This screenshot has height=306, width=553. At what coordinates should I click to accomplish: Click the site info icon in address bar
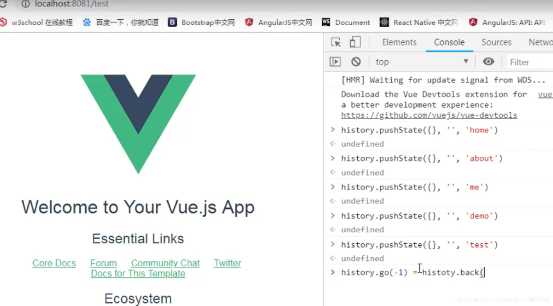pyautogui.click(x=25, y=4)
